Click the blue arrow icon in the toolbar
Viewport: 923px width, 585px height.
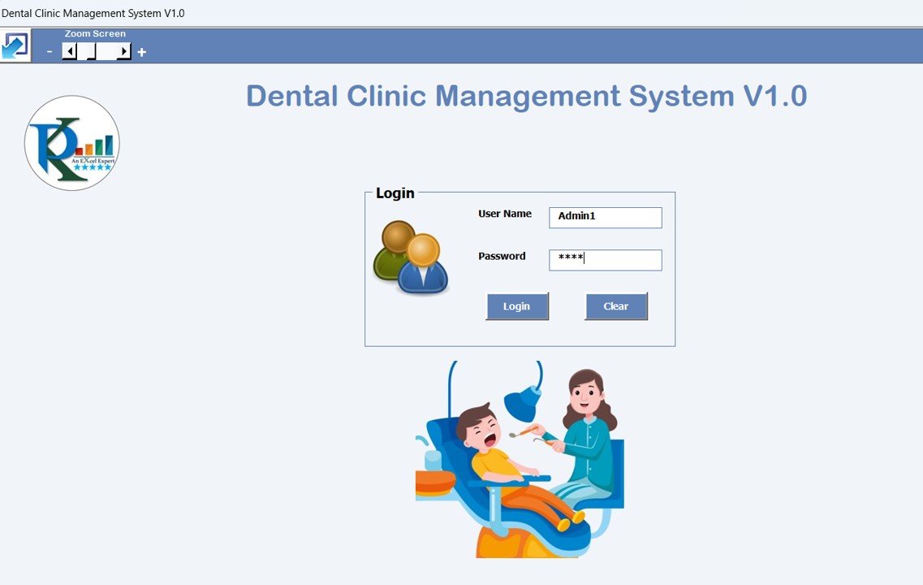15,45
